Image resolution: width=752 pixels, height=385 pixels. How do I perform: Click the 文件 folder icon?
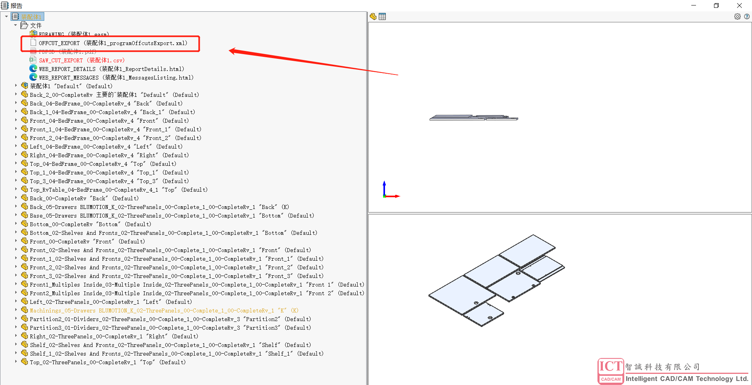(x=24, y=25)
